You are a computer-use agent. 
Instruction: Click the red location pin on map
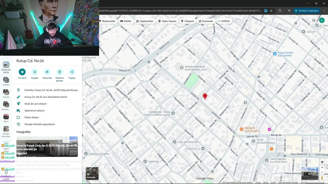(x=205, y=96)
